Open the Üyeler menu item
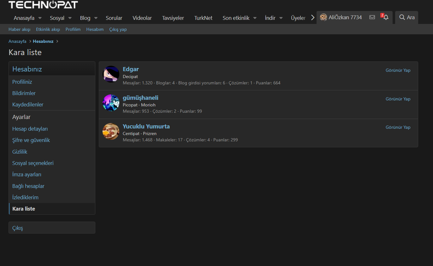Viewport: 433px width, 266px height. point(298,18)
